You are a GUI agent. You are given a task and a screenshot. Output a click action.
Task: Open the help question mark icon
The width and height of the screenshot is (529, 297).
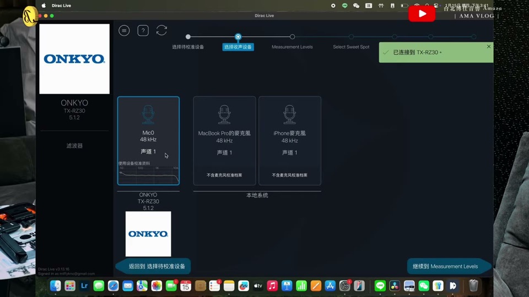pos(143,31)
